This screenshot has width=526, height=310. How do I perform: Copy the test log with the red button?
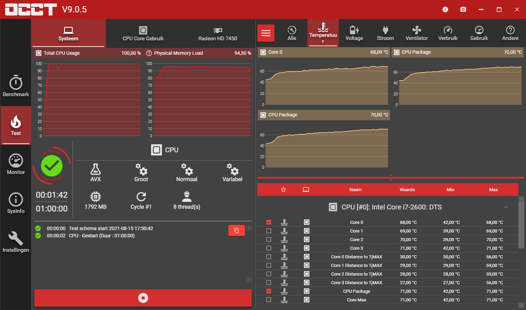click(237, 230)
